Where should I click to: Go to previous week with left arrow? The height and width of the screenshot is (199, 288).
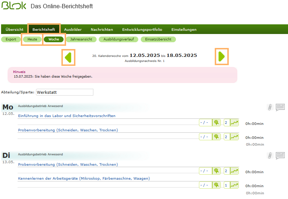(68, 57)
